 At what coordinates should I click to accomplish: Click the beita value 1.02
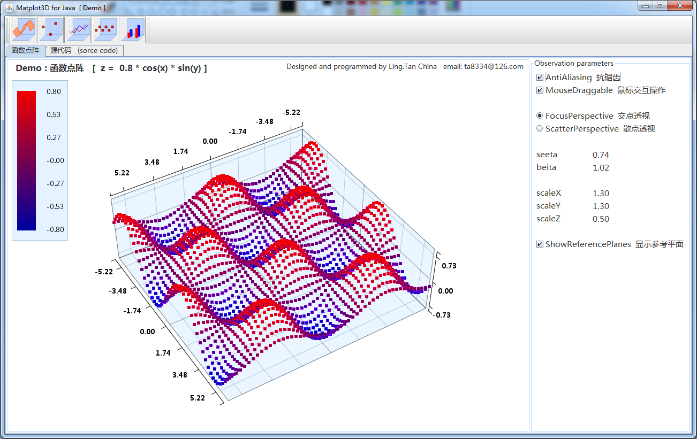601,168
